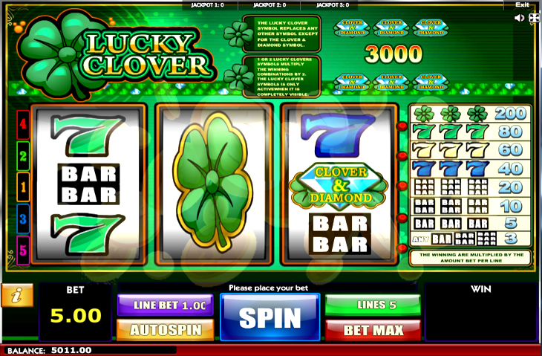This screenshot has height=356, width=542.
Task: Select the blue payline 3 marker
Action: [23, 219]
